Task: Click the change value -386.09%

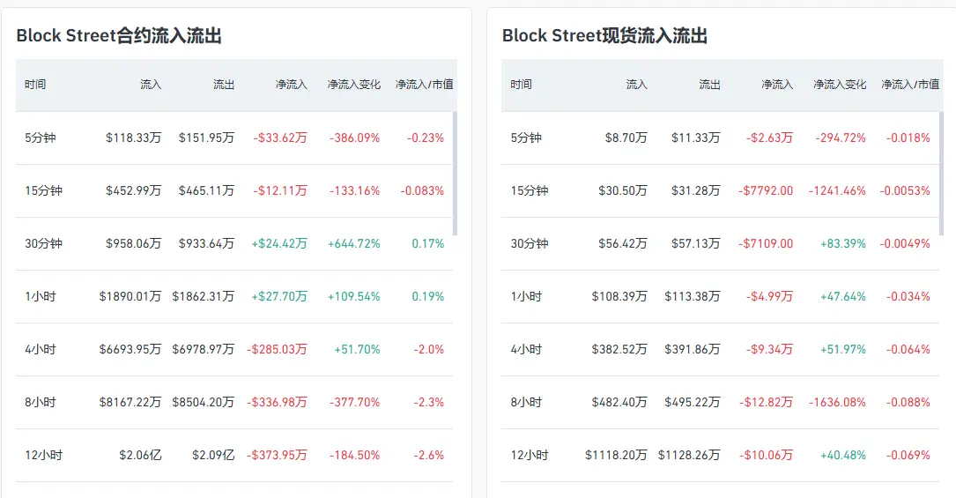Action: (x=355, y=138)
